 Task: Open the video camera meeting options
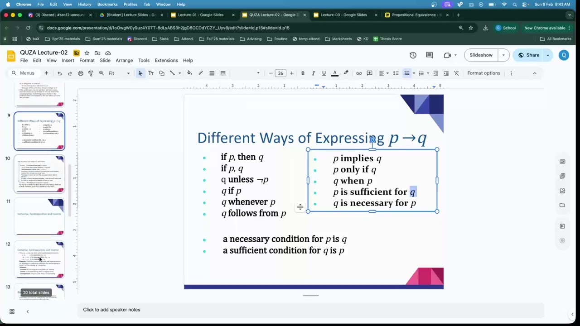(x=449, y=55)
